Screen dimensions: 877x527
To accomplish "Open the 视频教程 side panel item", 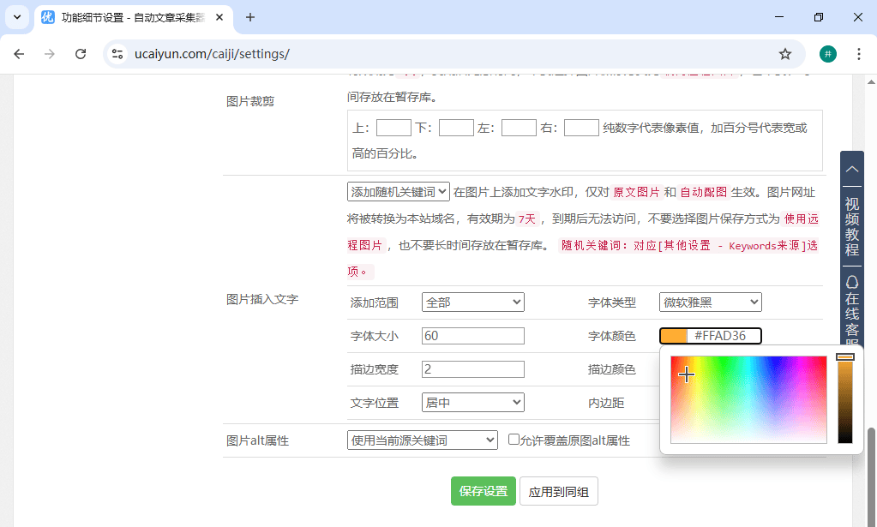I will [x=851, y=226].
